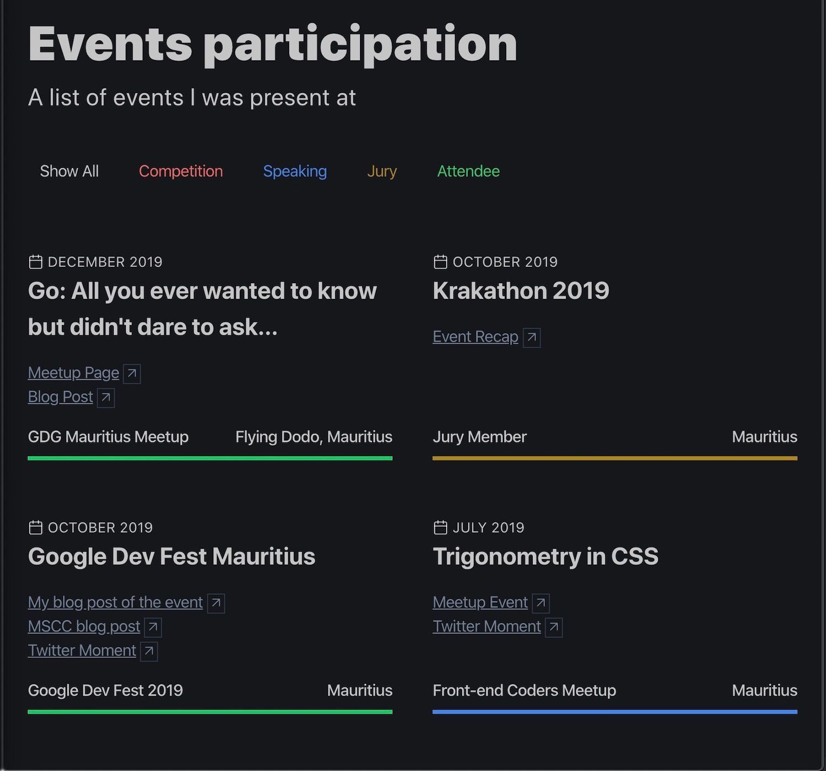Click external icon next to My blog post
826x771 pixels.
click(216, 603)
